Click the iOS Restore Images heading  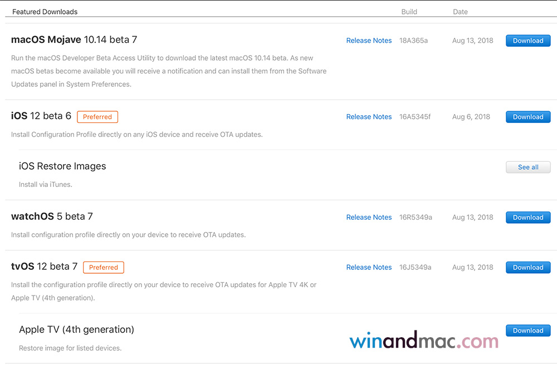pyautogui.click(x=62, y=166)
